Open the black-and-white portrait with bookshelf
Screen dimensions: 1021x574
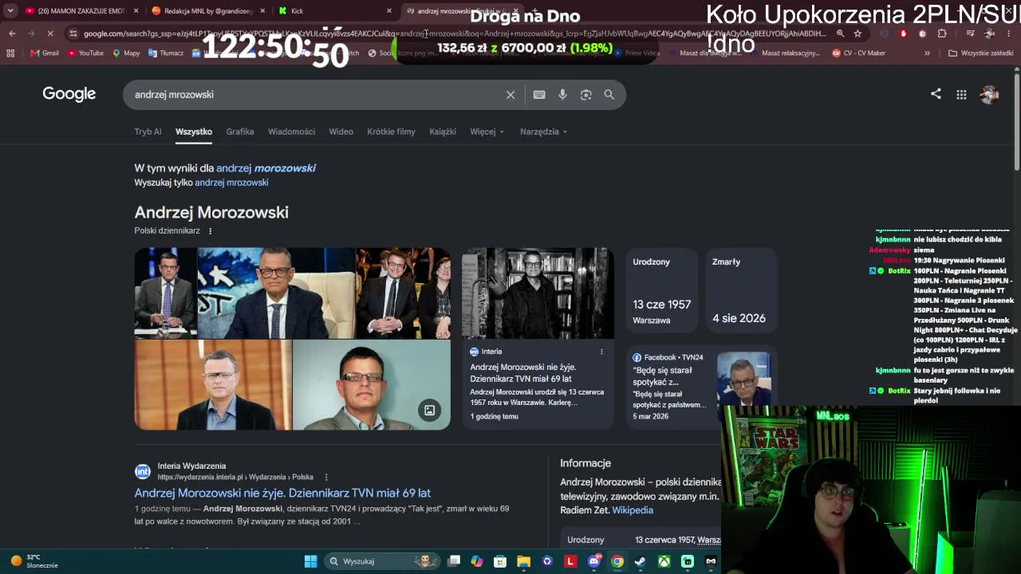pos(538,293)
